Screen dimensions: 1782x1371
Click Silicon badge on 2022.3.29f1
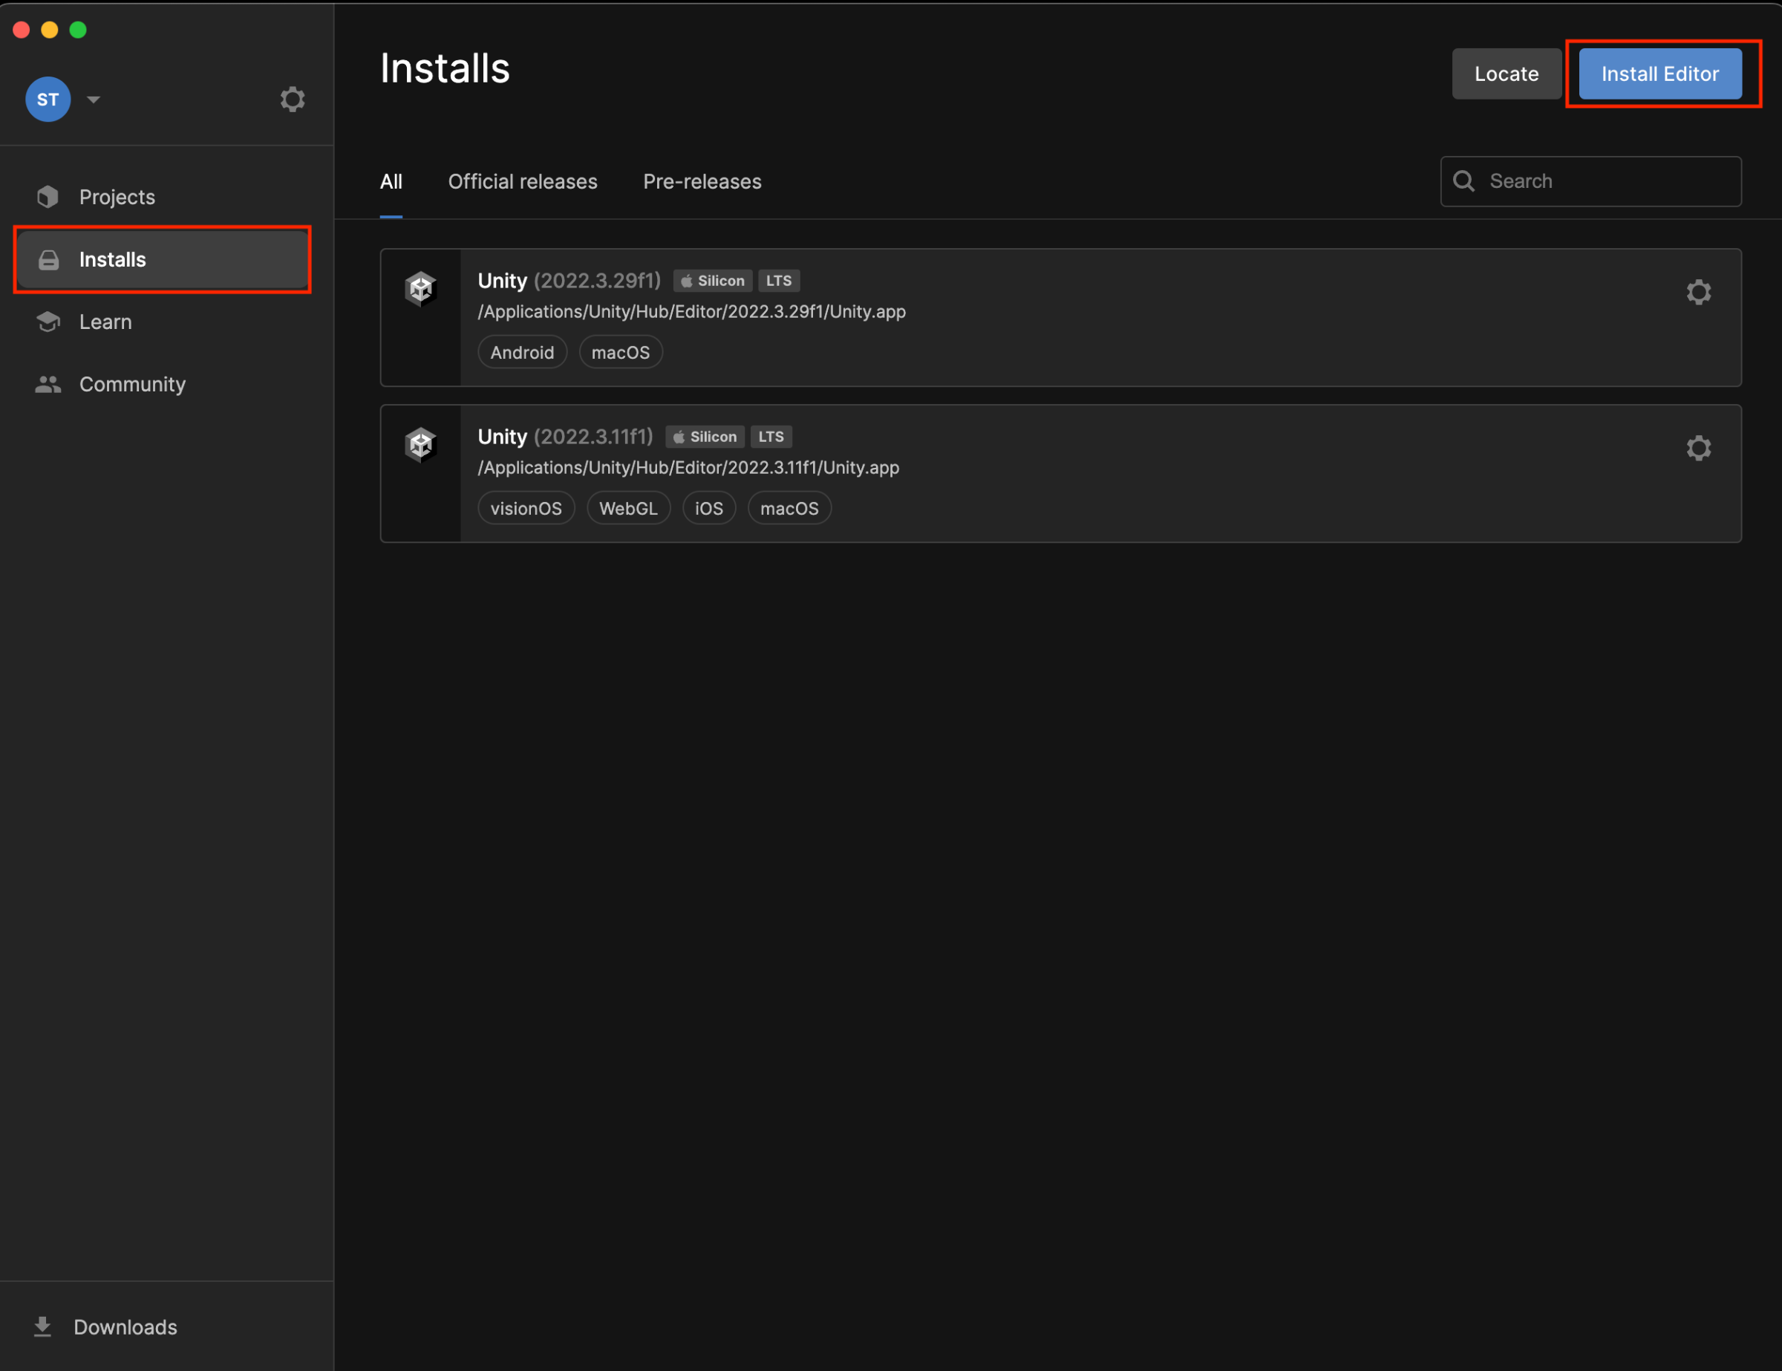[712, 281]
